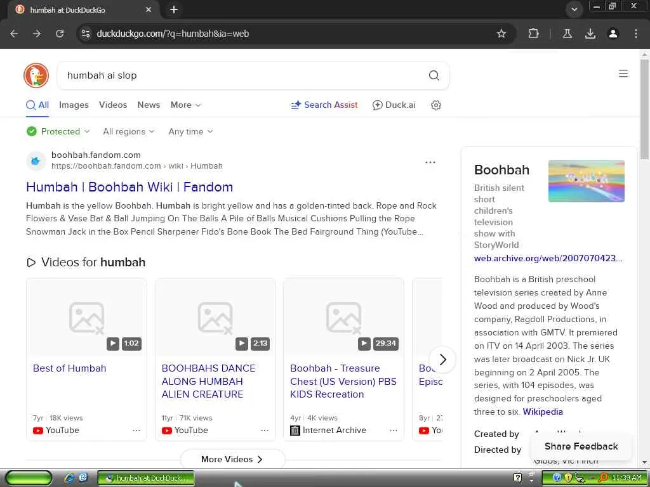View site information icon in address bar
The width and height of the screenshot is (650, 487).
86,34
